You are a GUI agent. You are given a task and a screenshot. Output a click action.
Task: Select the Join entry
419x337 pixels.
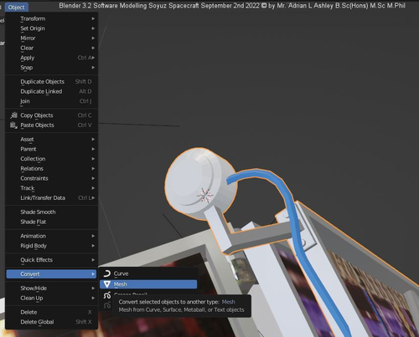click(51, 101)
